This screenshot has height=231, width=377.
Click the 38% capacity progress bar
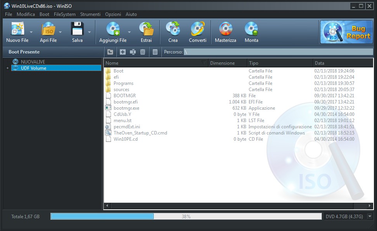point(186,216)
